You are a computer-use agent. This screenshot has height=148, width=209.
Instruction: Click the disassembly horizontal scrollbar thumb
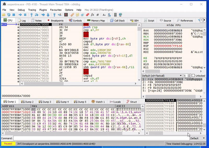(x=44, y=83)
